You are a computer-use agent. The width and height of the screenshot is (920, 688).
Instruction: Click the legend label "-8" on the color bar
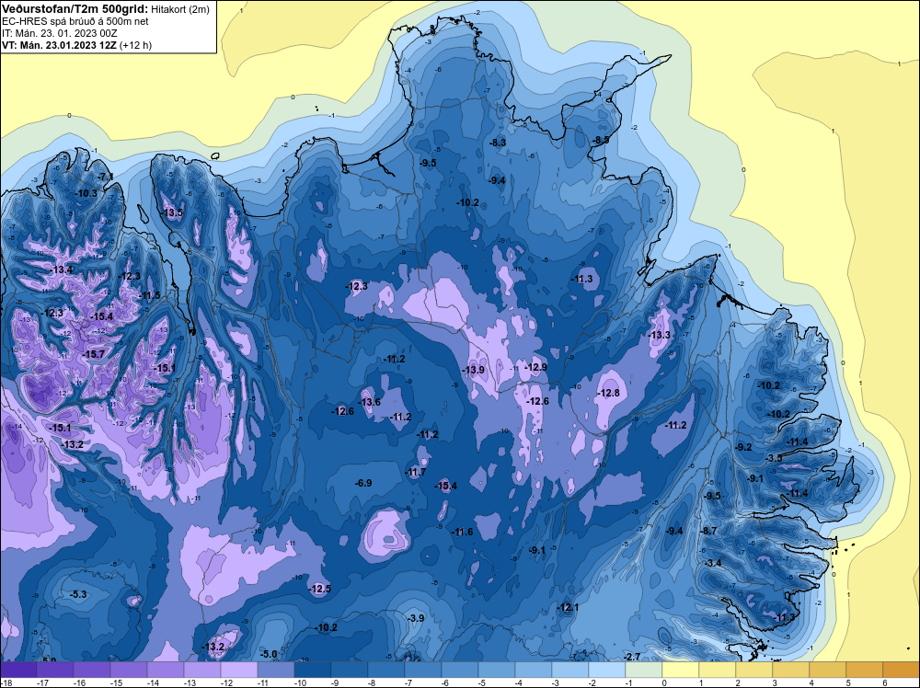[372, 682]
